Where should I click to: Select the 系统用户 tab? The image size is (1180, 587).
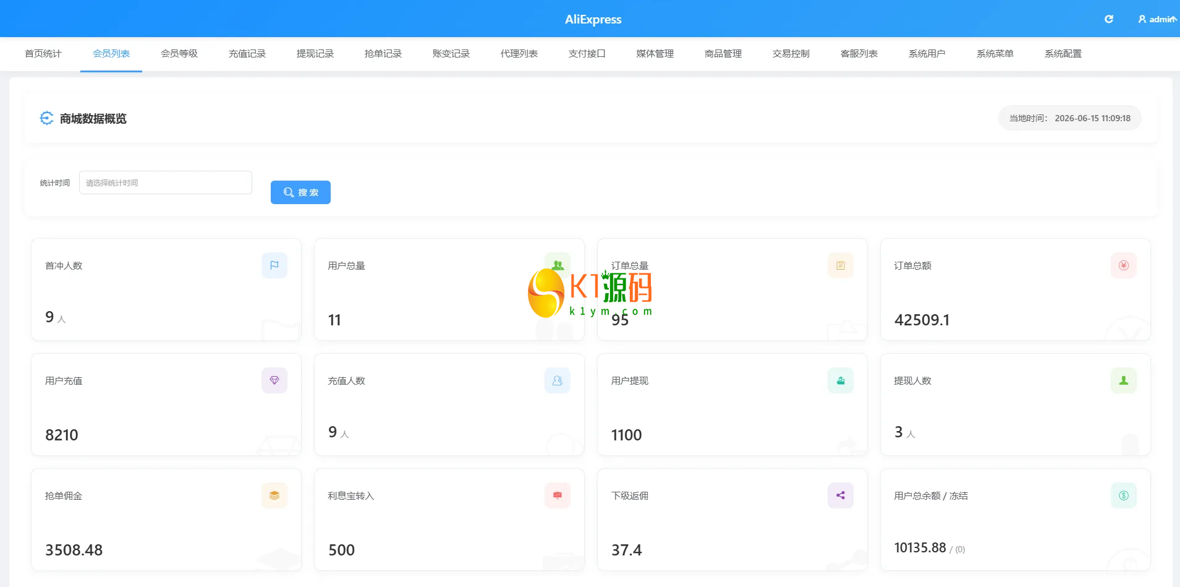click(x=927, y=54)
